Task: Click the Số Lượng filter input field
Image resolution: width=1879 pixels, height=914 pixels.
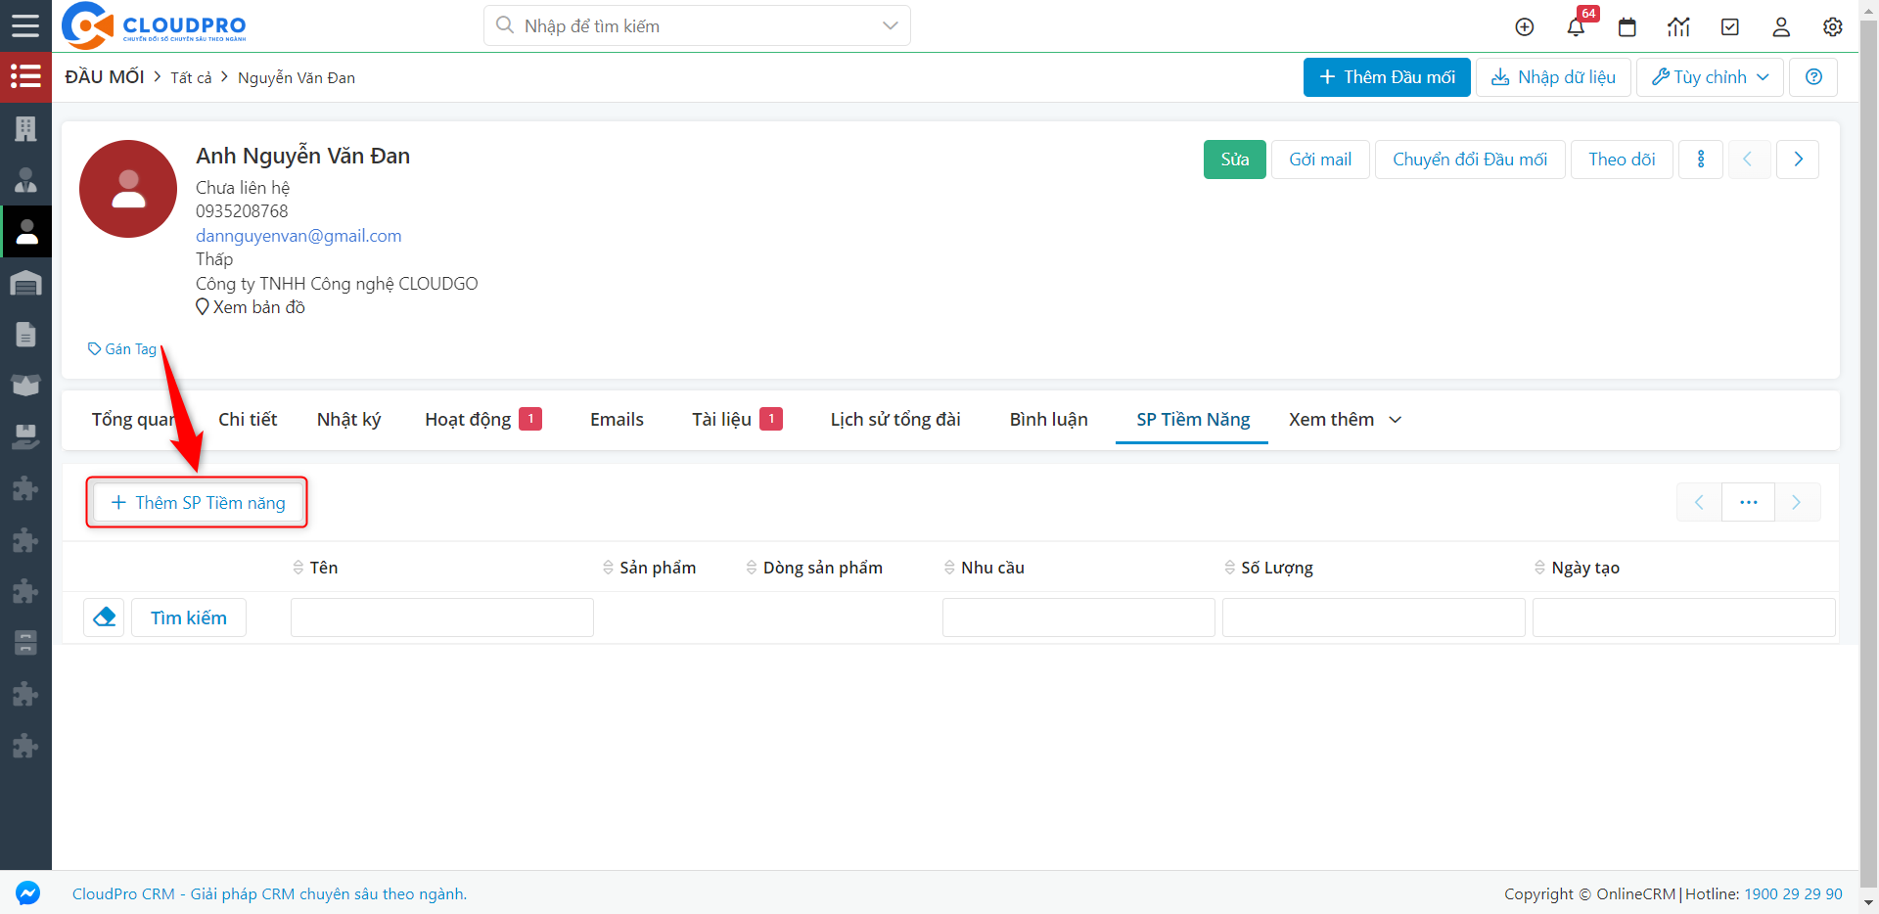Action: 1374,617
